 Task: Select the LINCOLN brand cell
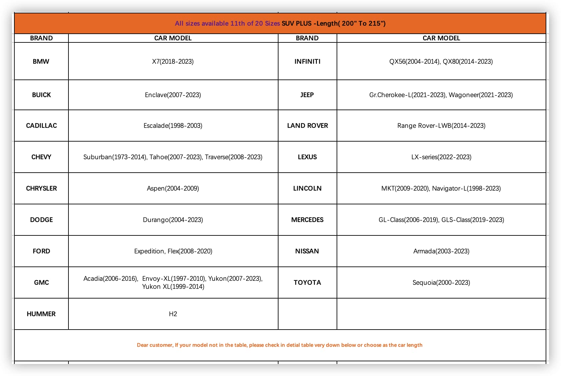click(x=308, y=188)
